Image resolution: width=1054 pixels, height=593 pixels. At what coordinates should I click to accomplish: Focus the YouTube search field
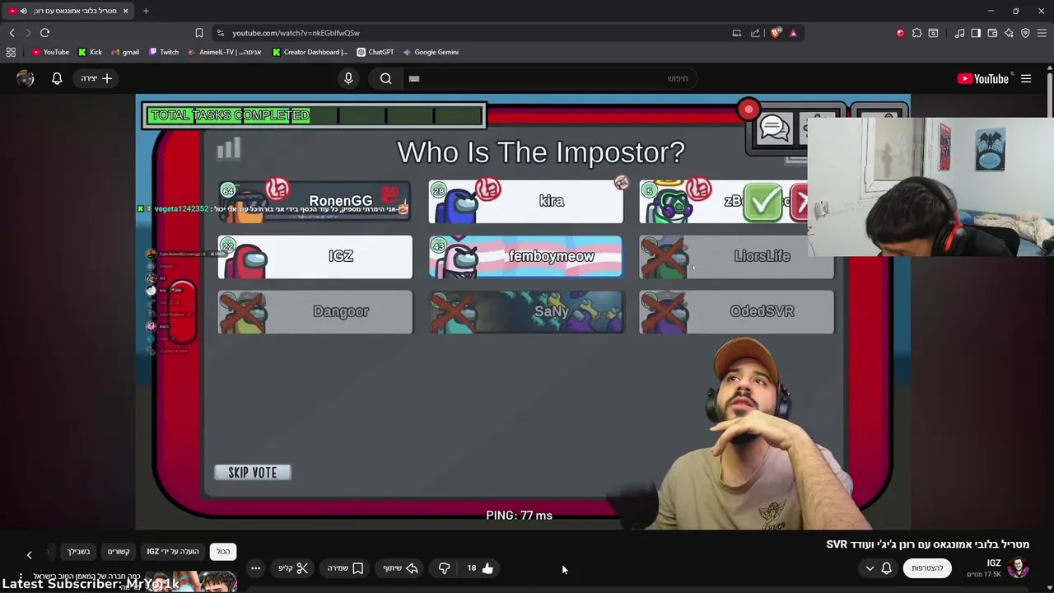(x=548, y=78)
